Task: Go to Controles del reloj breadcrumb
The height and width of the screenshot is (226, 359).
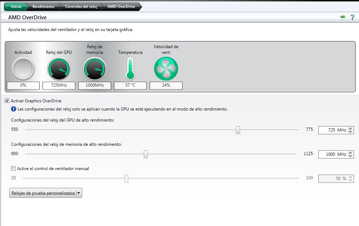Action: click(x=81, y=6)
